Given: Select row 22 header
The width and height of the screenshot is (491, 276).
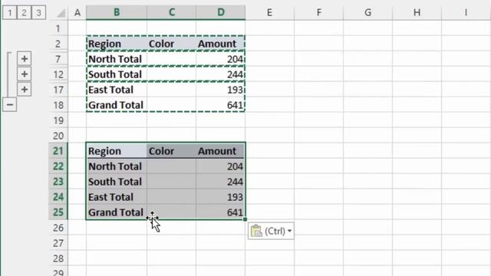Looking at the screenshot, I should [x=58, y=166].
